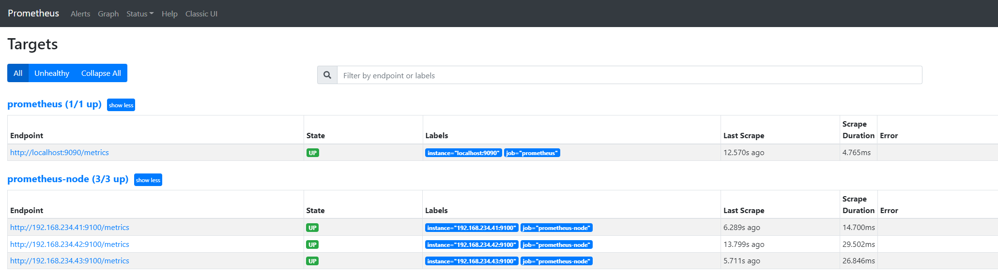This screenshot has height=273, width=998.
Task: Click the 6.289s ago last scrape value
Action: click(742, 227)
